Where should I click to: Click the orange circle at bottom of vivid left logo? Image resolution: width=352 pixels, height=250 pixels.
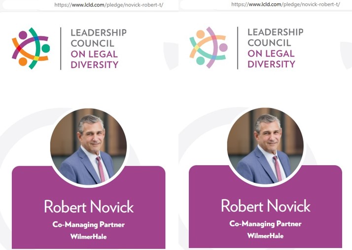coord(23,62)
